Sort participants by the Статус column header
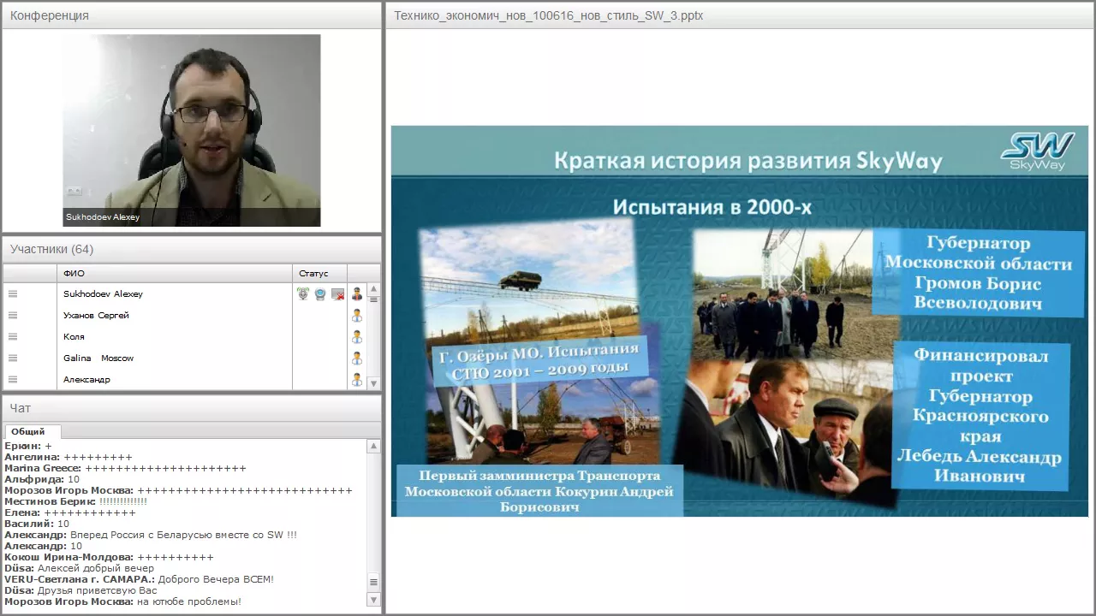 (x=320, y=274)
